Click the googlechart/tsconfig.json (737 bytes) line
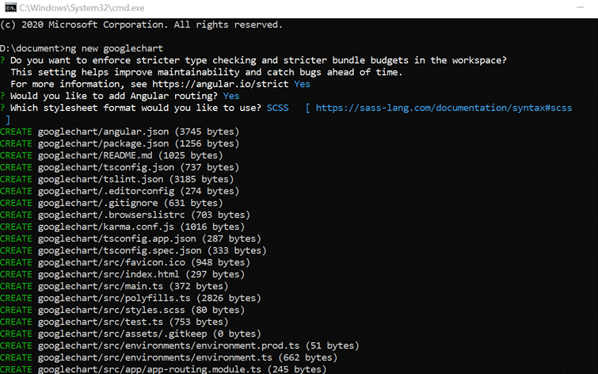The width and height of the screenshot is (598, 374). point(120,167)
